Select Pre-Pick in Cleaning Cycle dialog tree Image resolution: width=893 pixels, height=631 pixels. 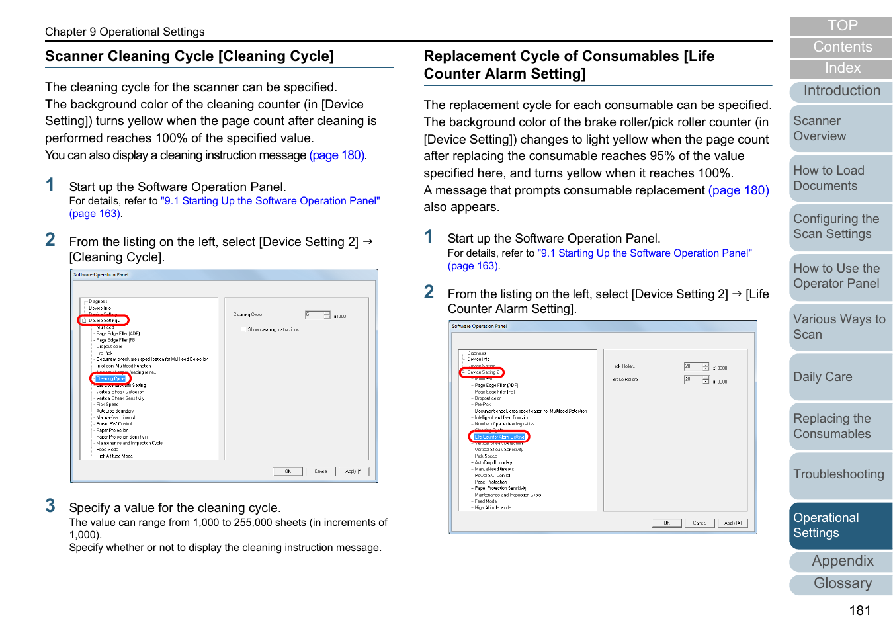coord(105,353)
